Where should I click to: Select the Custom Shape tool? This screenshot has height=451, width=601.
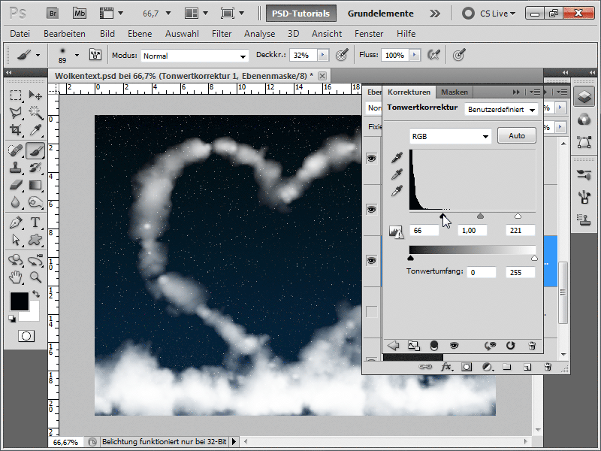[x=35, y=240]
